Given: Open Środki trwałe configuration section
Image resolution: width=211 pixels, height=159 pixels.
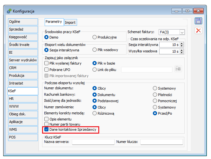Looking at the screenshot, I should (23, 45).
